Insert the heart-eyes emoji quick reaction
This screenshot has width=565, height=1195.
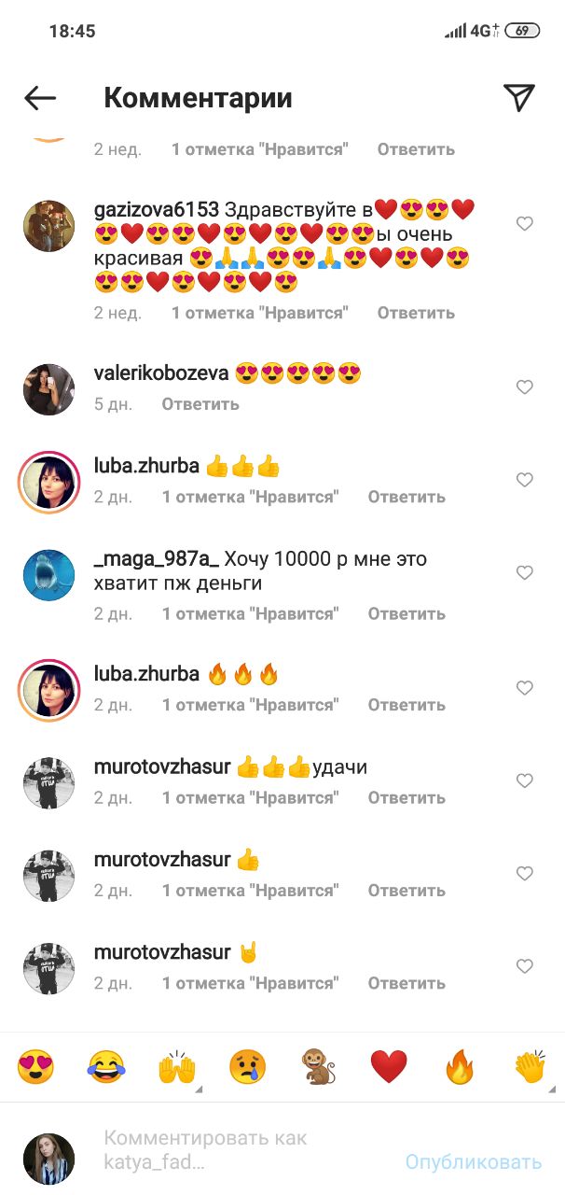(35, 1066)
